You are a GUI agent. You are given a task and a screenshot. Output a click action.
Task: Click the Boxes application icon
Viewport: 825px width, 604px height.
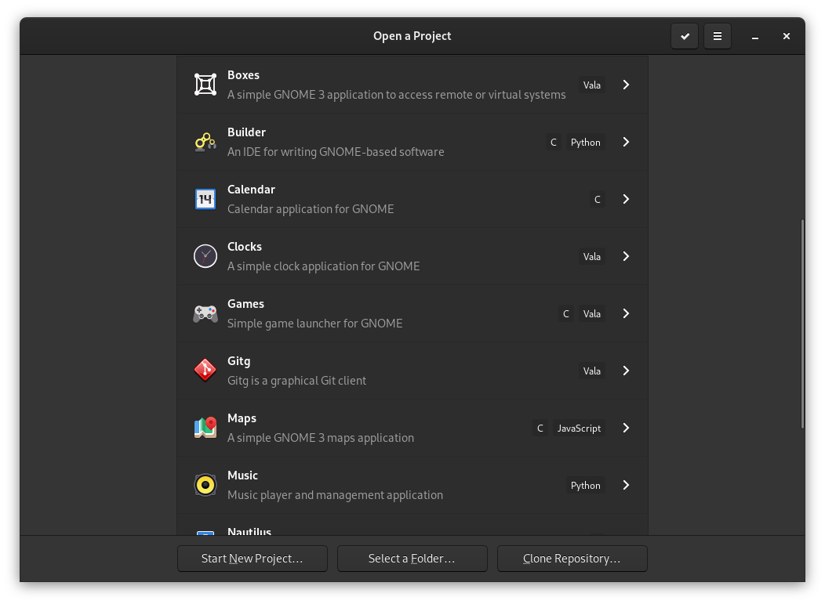[x=205, y=85]
